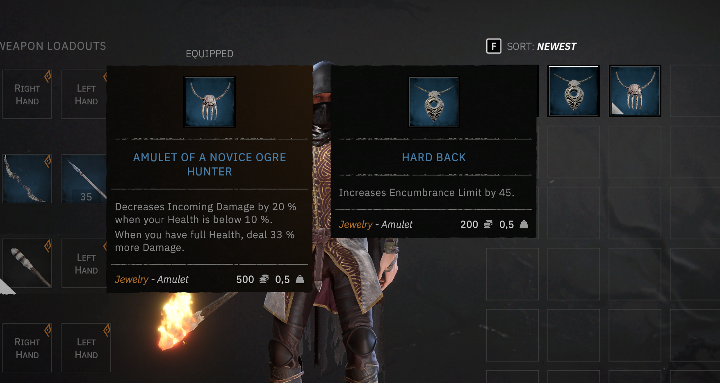Image resolution: width=720 pixels, height=383 pixels.
Task: Click the bottom Right Hand loadout slot
Action: (x=27, y=348)
